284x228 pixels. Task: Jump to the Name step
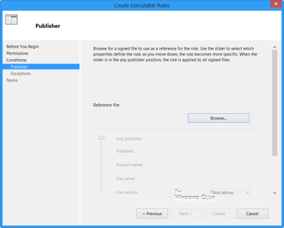point(12,80)
